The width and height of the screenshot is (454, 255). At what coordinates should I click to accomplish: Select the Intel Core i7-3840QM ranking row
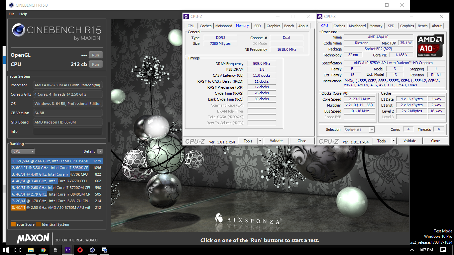[57, 194]
